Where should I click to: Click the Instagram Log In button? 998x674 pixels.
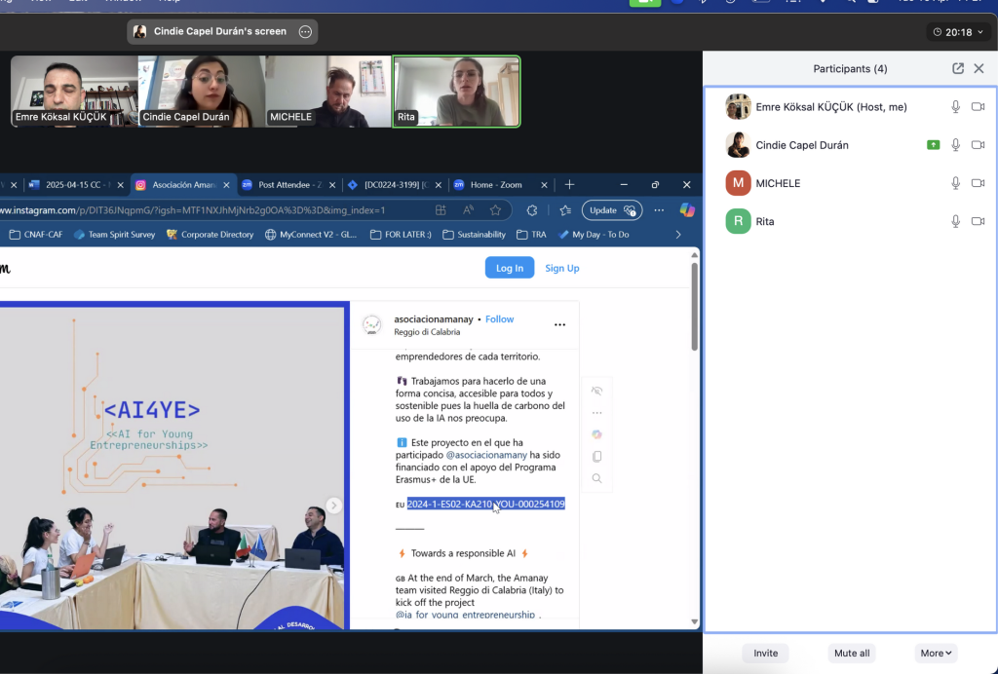pos(509,268)
